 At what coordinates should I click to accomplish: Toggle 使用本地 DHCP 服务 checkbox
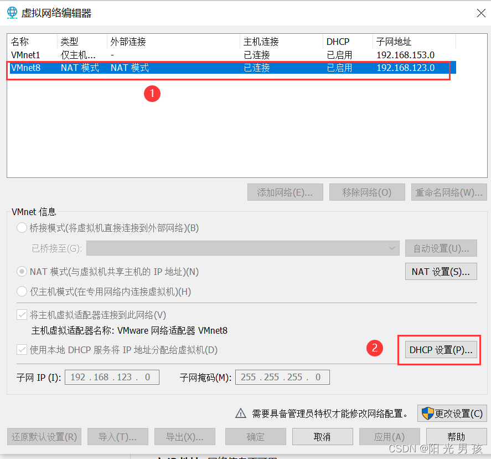(x=22, y=350)
